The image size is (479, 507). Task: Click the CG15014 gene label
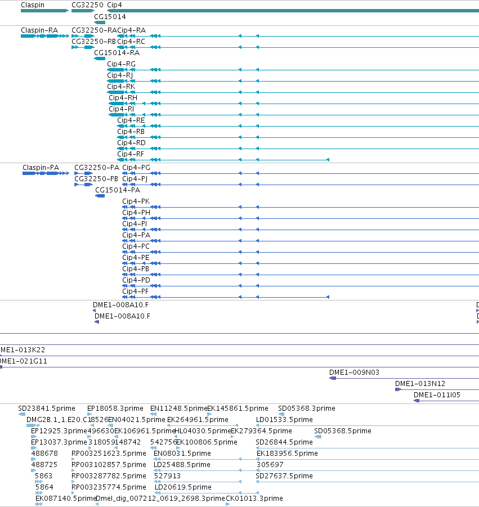[x=110, y=16]
